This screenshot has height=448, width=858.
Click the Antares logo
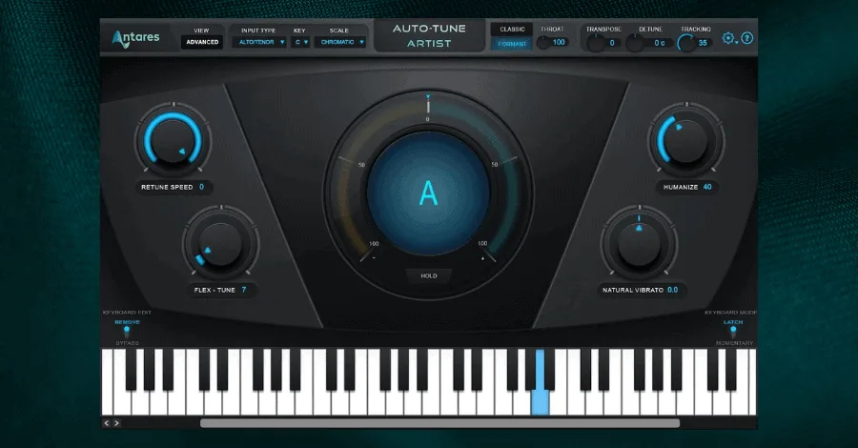135,38
